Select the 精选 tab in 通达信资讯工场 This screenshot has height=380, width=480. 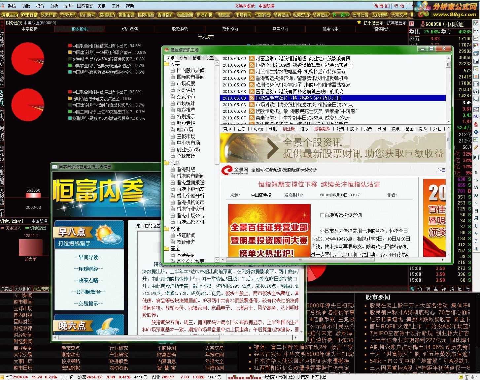[x=196, y=58]
